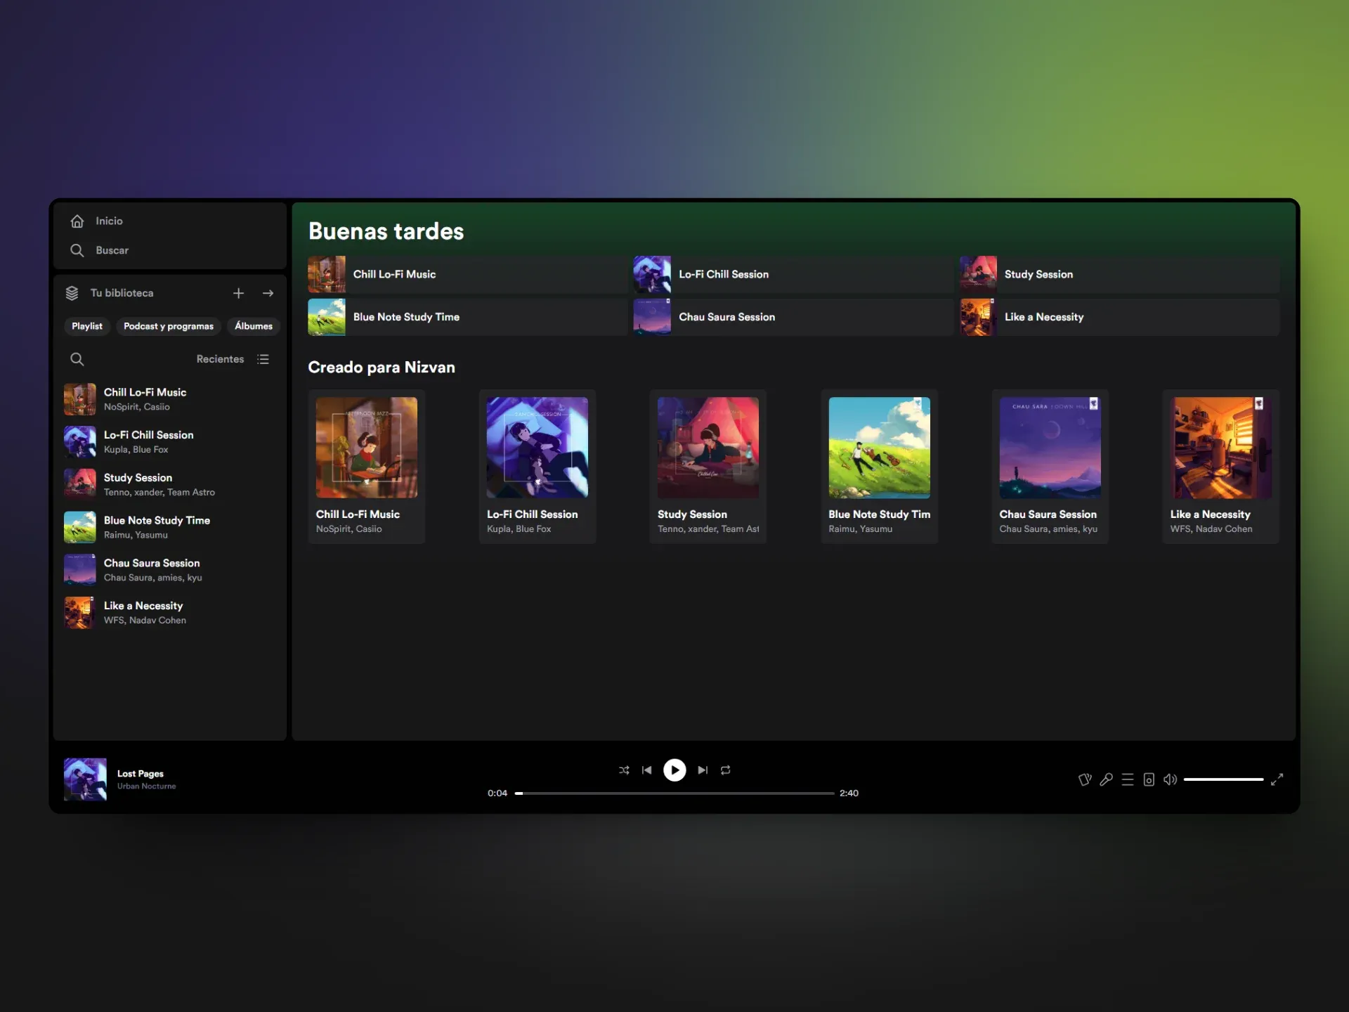
Task: Open connect to a device speaker icon
Action: (x=1149, y=779)
